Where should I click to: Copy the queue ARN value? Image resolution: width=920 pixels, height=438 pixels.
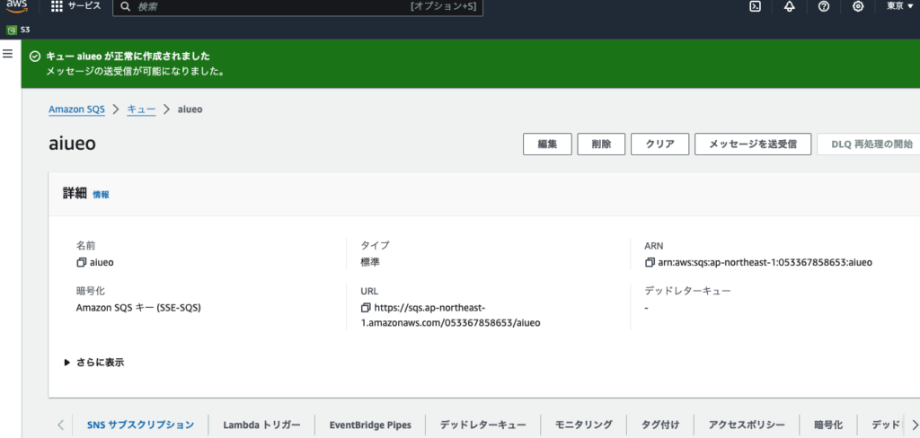pyautogui.click(x=650, y=263)
